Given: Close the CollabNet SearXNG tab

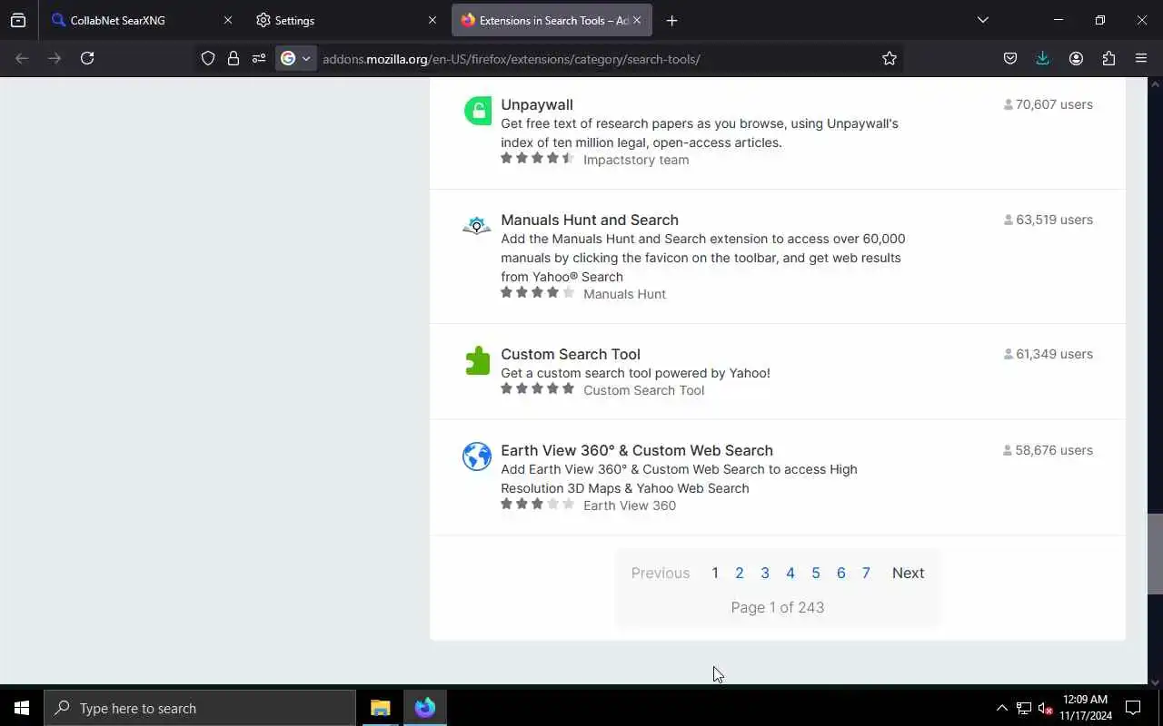Looking at the screenshot, I should (228, 20).
